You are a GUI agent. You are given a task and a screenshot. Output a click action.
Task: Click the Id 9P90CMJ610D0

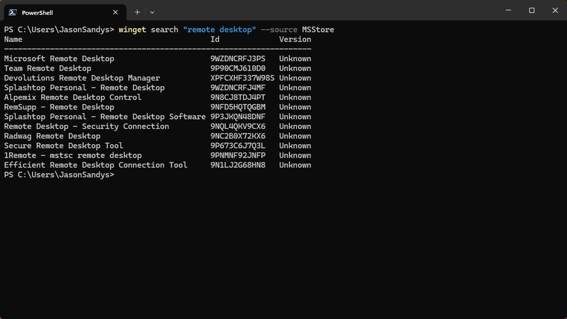point(238,68)
